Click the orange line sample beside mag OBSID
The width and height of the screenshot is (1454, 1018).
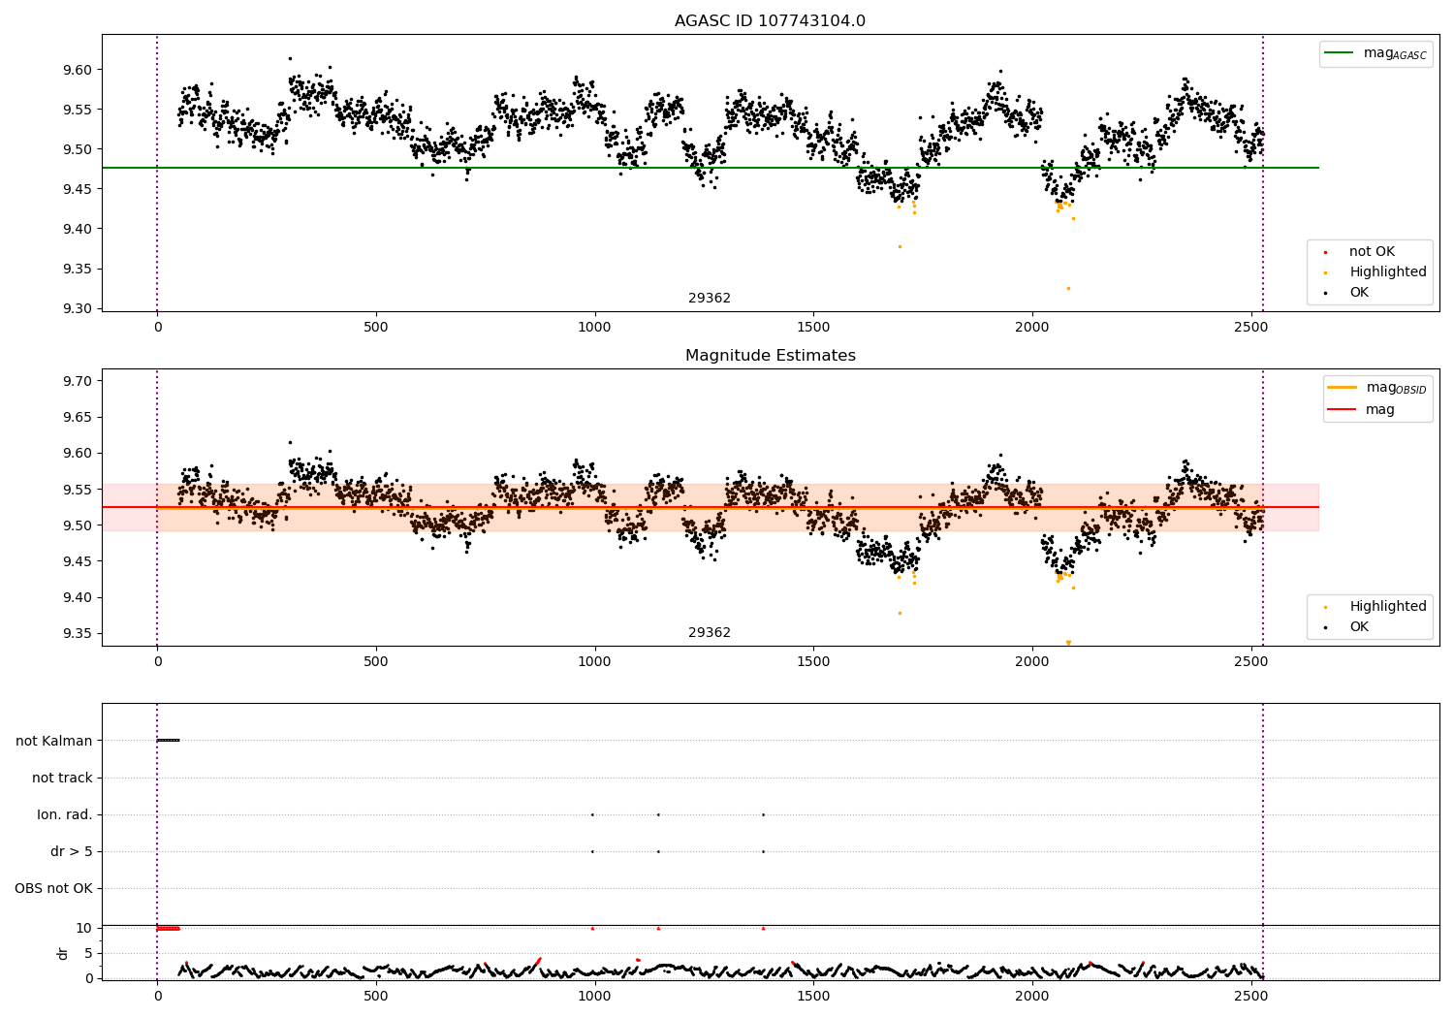(x=1343, y=388)
